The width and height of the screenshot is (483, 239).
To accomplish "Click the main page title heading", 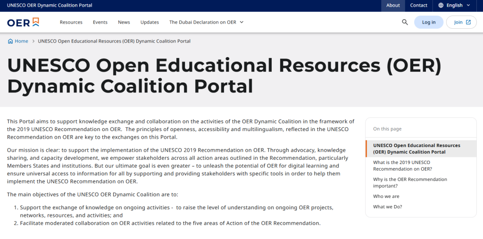I will point(224,75).
